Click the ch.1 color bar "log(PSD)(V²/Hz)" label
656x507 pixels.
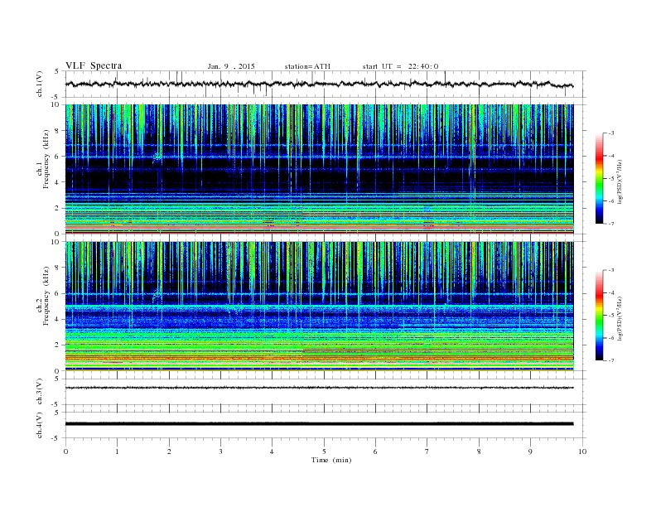click(x=620, y=182)
